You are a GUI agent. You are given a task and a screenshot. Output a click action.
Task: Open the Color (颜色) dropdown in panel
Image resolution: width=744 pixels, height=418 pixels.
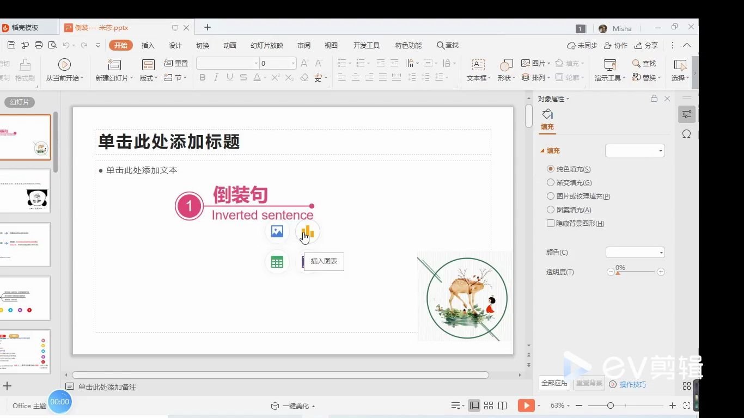(635, 253)
